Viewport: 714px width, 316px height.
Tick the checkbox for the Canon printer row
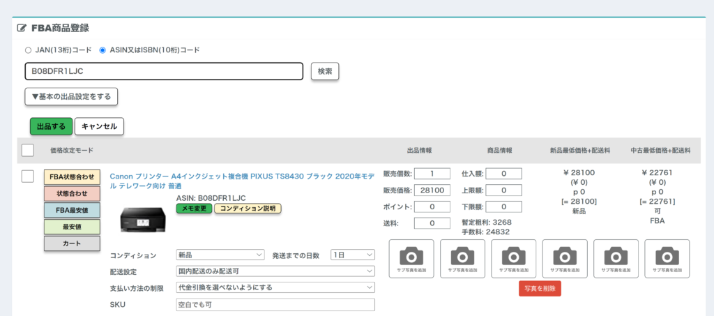28,176
